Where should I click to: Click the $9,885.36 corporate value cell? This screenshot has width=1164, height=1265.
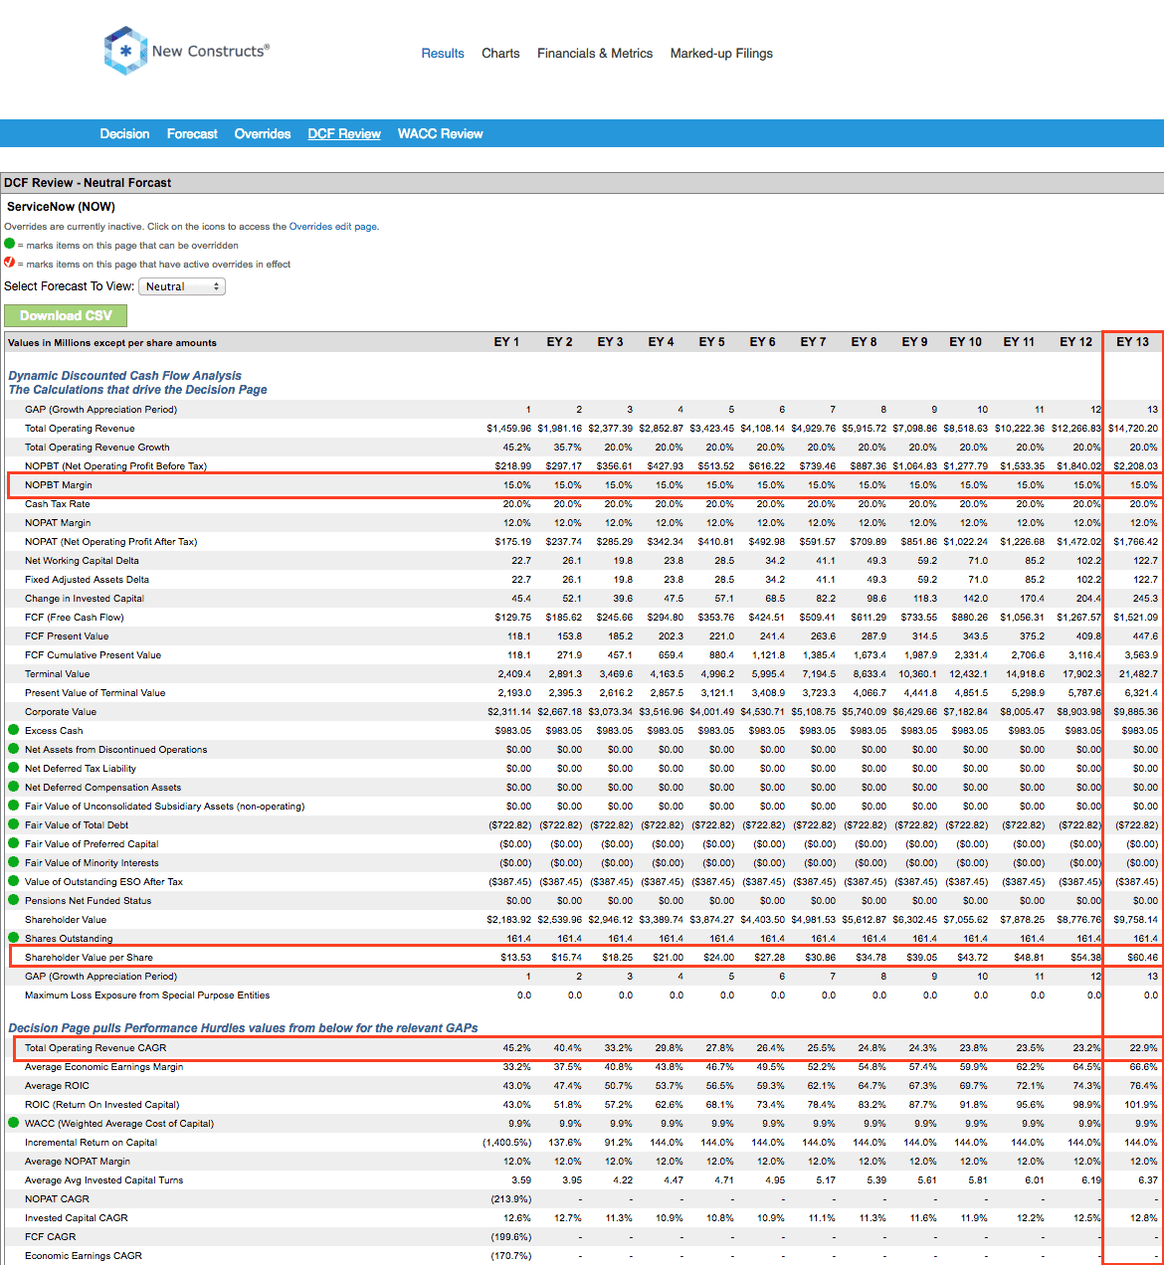(1135, 712)
